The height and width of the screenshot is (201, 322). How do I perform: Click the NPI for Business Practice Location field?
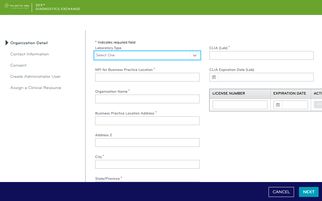147,77
